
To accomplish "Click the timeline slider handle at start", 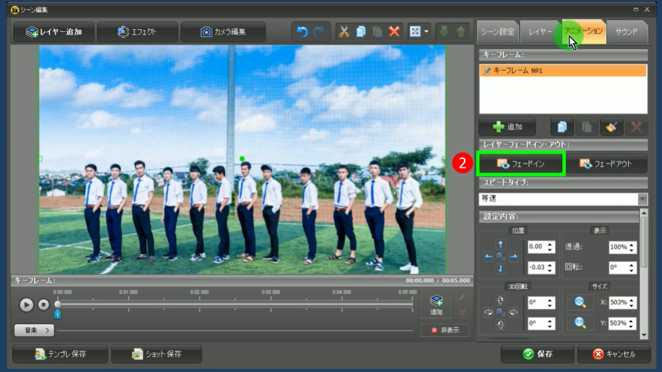I will tap(58, 305).
